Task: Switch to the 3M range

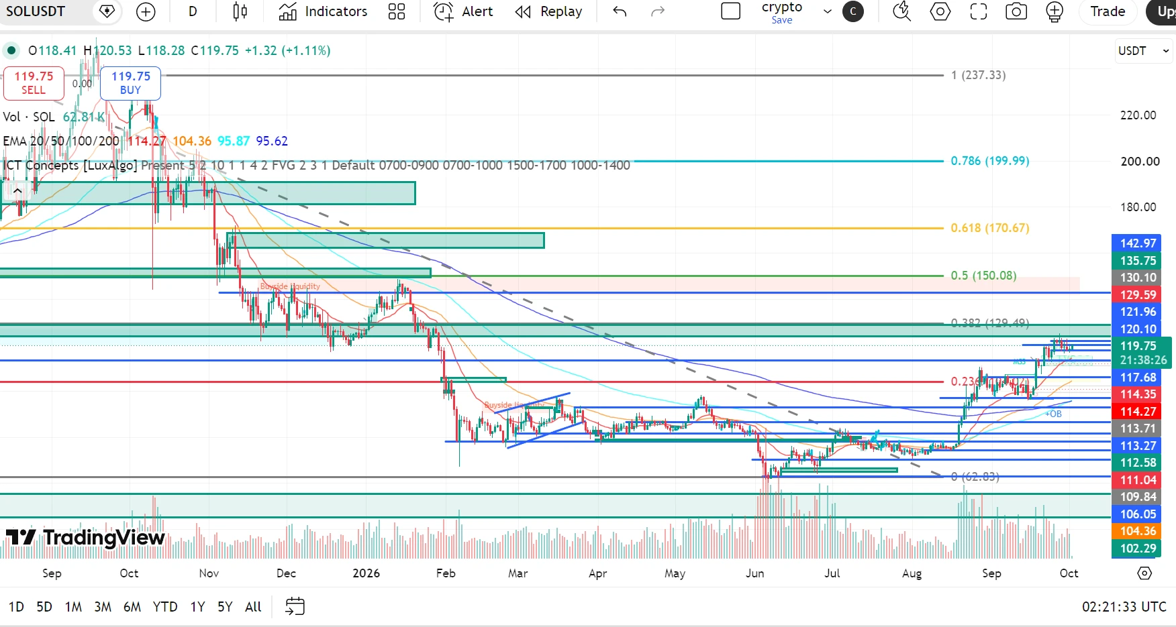Action: click(103, 607)
